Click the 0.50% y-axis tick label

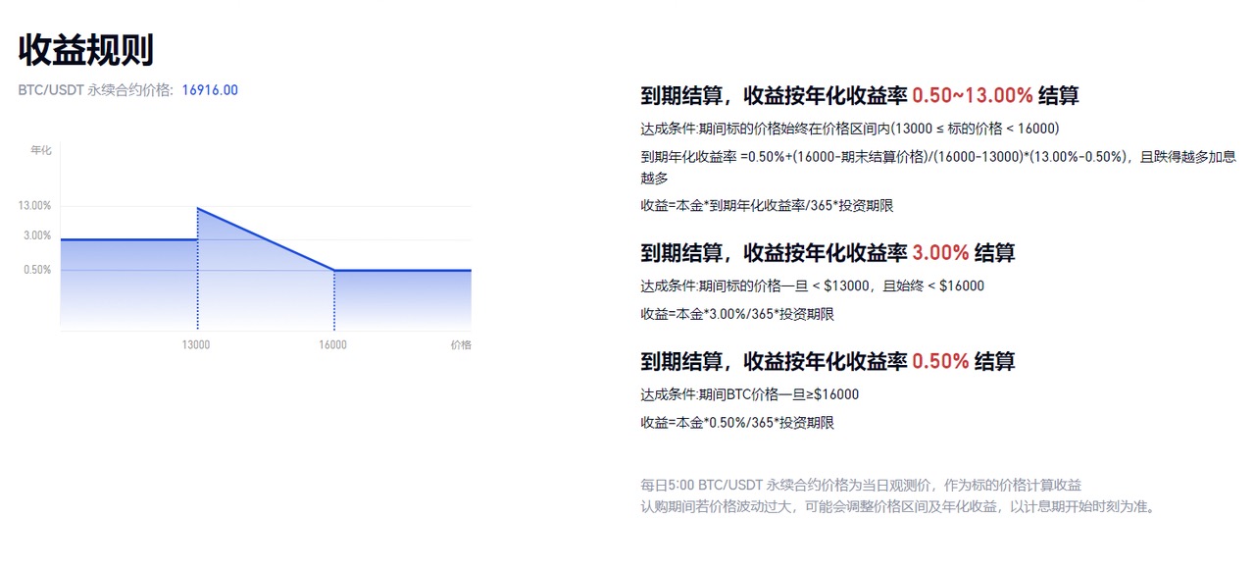37,270
